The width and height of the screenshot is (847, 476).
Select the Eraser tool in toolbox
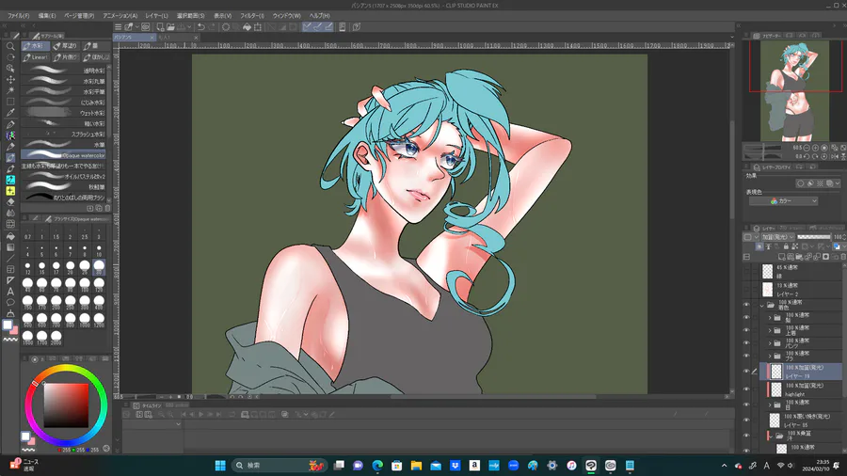tap(10, 202)
